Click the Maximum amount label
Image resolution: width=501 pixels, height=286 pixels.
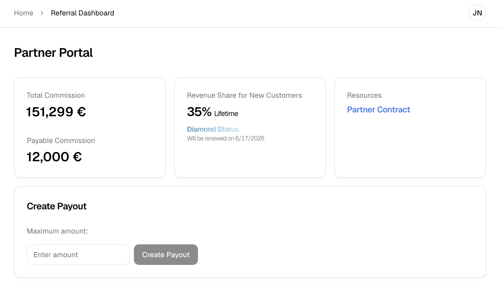(57, 231)
